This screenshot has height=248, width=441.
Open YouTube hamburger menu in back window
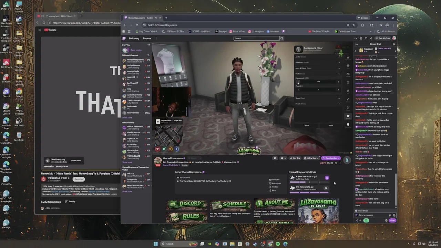pos(39,30)
